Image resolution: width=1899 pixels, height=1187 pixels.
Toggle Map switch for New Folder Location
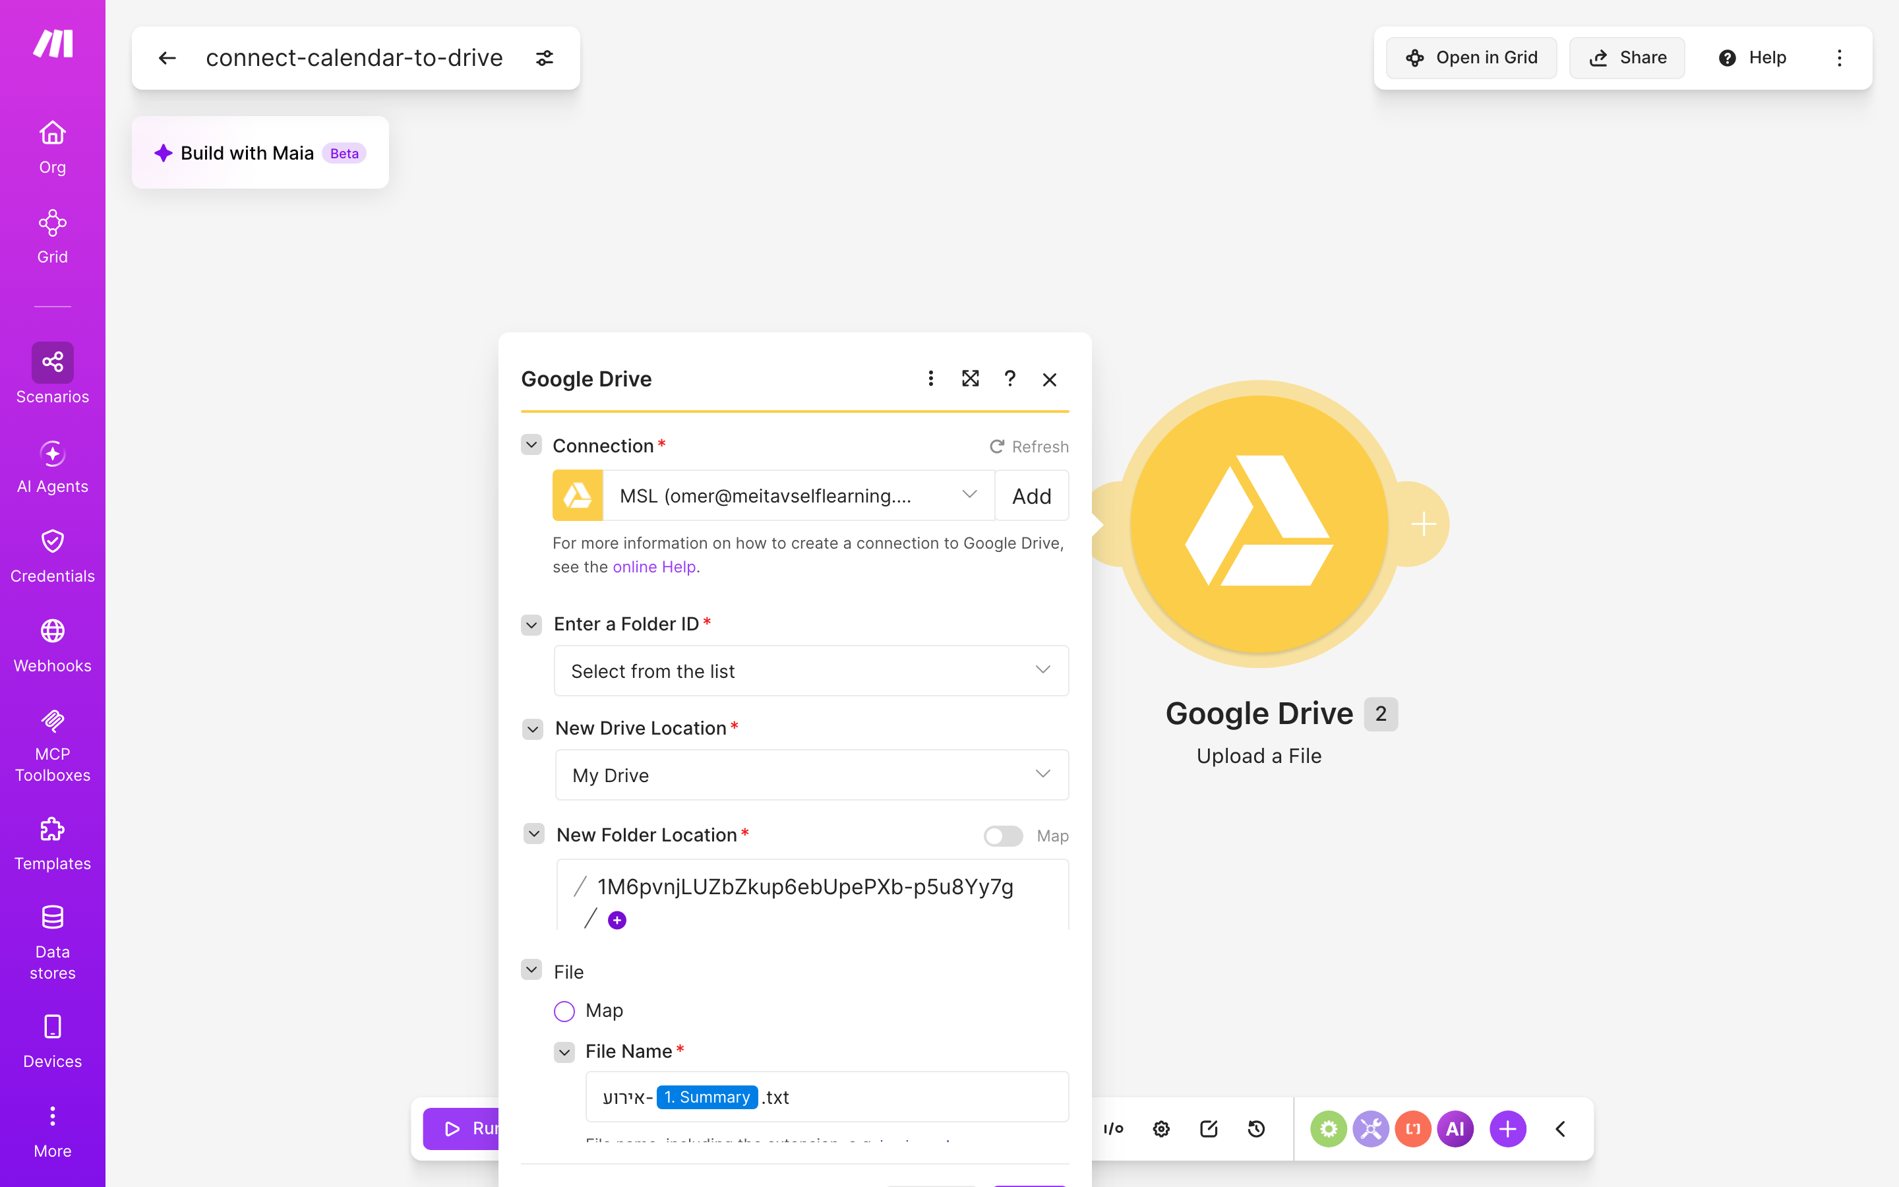click(x=1003, y=836)
